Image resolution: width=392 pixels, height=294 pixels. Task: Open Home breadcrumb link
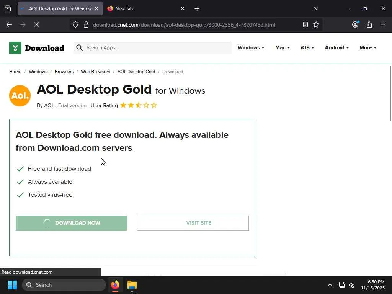pyautogui.click(x=15, y=72)
